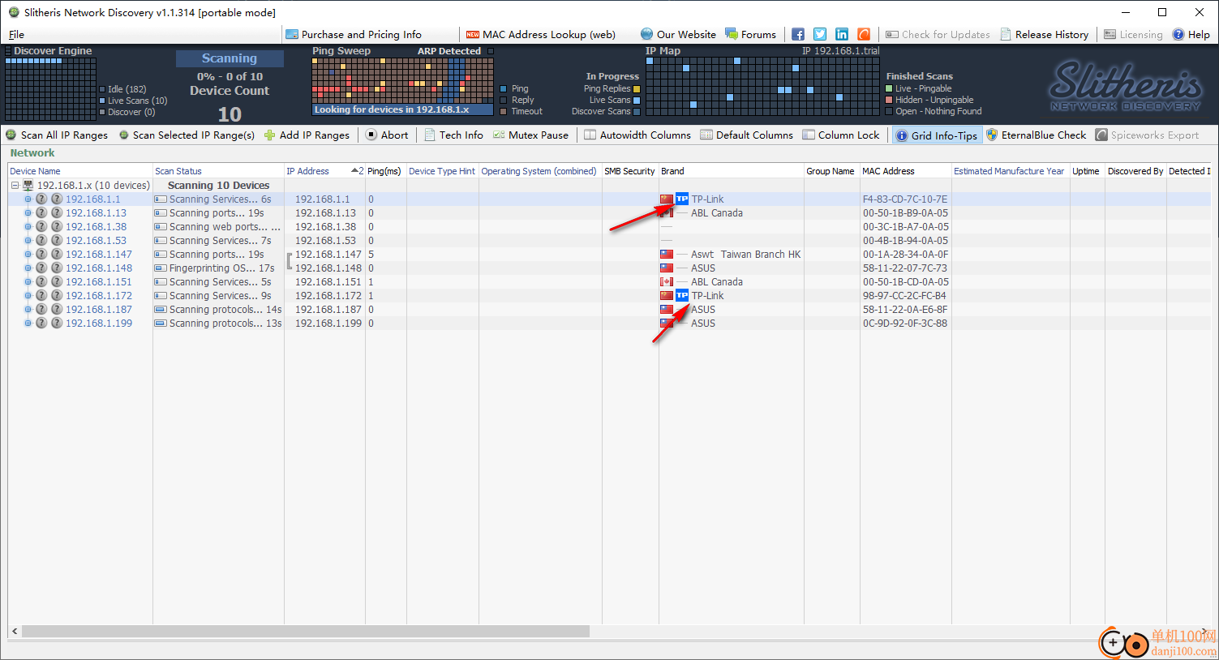This screenshot has height=660, width=1219.
Task: Click Check for Updates
Action: (938, 34)
